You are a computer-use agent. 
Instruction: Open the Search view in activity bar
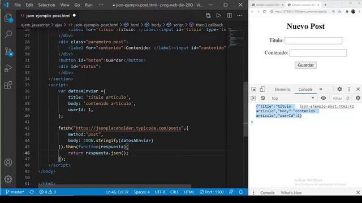[x=8, y=34]
